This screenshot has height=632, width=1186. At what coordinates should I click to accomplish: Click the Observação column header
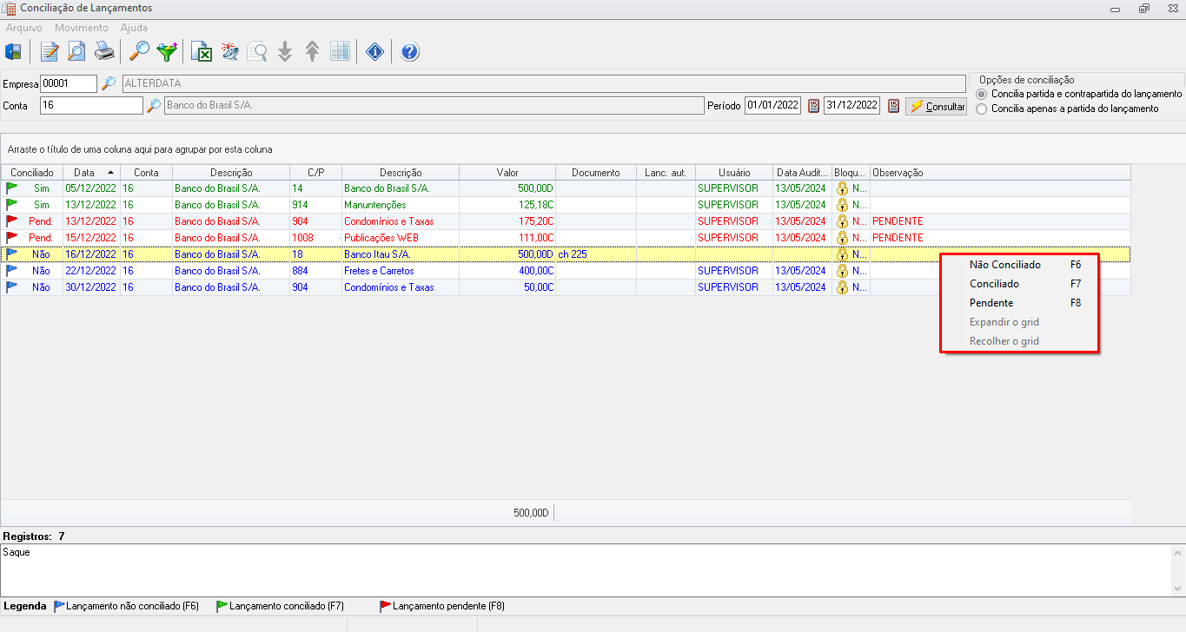click(1000, 173)
